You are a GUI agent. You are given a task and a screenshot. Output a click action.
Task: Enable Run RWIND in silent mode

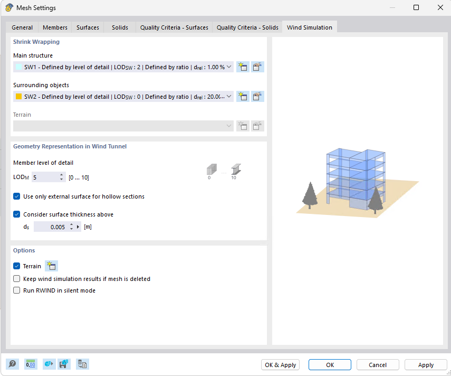[x=17, y=290]
